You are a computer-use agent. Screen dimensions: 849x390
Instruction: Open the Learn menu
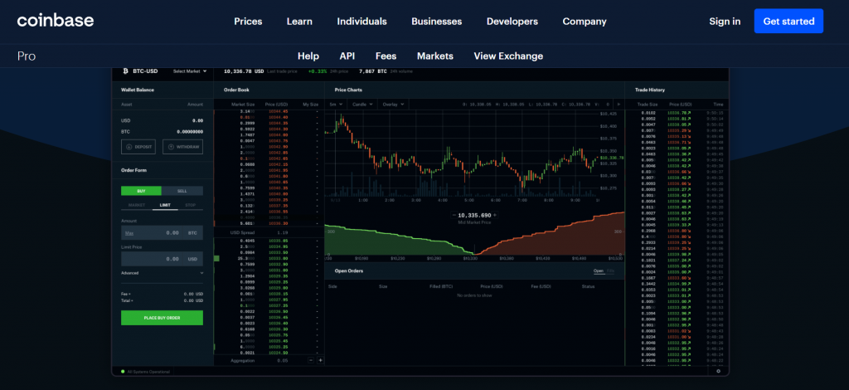(299, 22)
